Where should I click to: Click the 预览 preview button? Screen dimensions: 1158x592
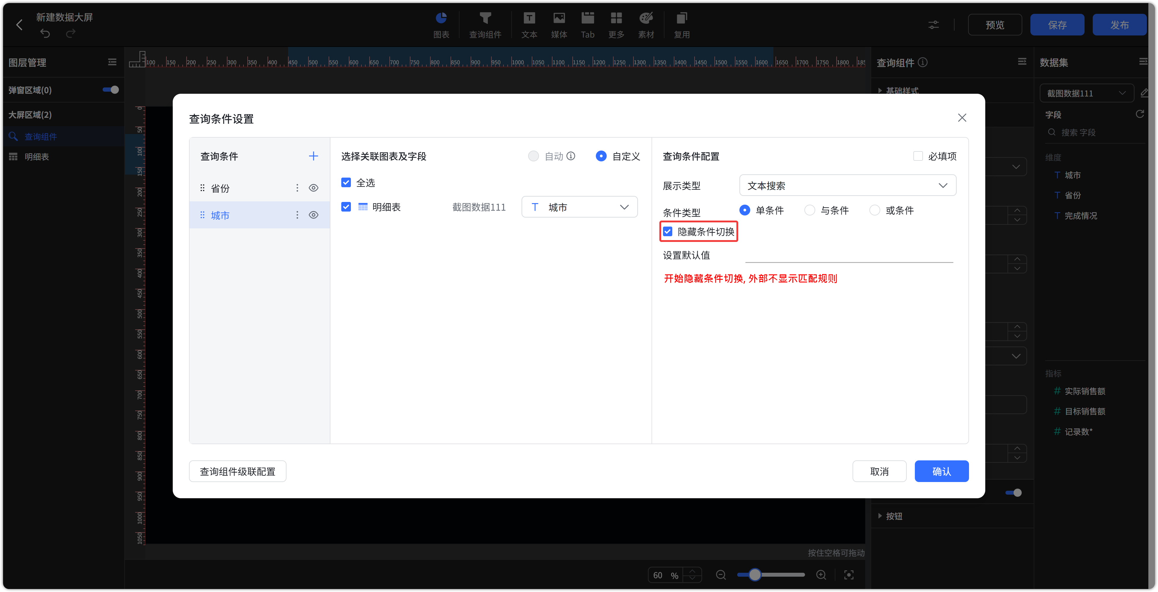click(995, 25)
